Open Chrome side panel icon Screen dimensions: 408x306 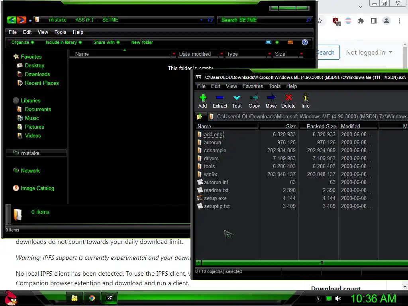tap(374, 21)
